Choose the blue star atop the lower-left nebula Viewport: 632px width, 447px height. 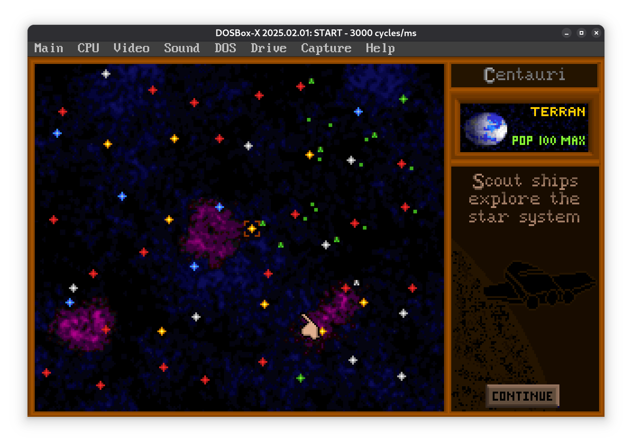pyautogui.click(x=70, y=303)
